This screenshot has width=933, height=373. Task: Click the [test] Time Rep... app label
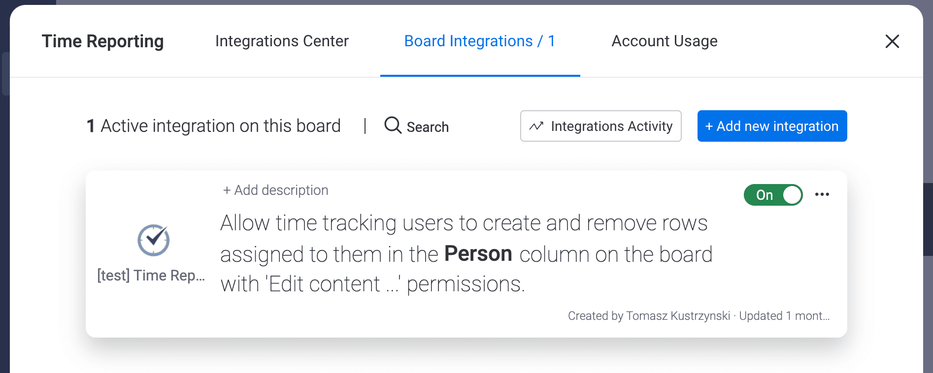click(x=151, y=275)
